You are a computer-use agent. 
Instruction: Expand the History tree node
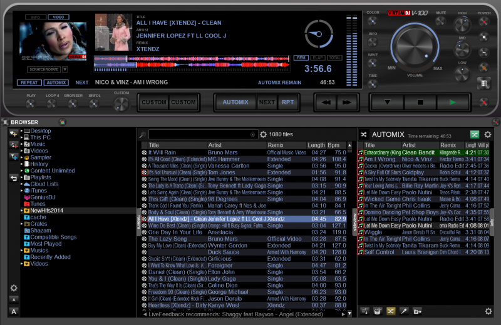[x=22, y=164]
